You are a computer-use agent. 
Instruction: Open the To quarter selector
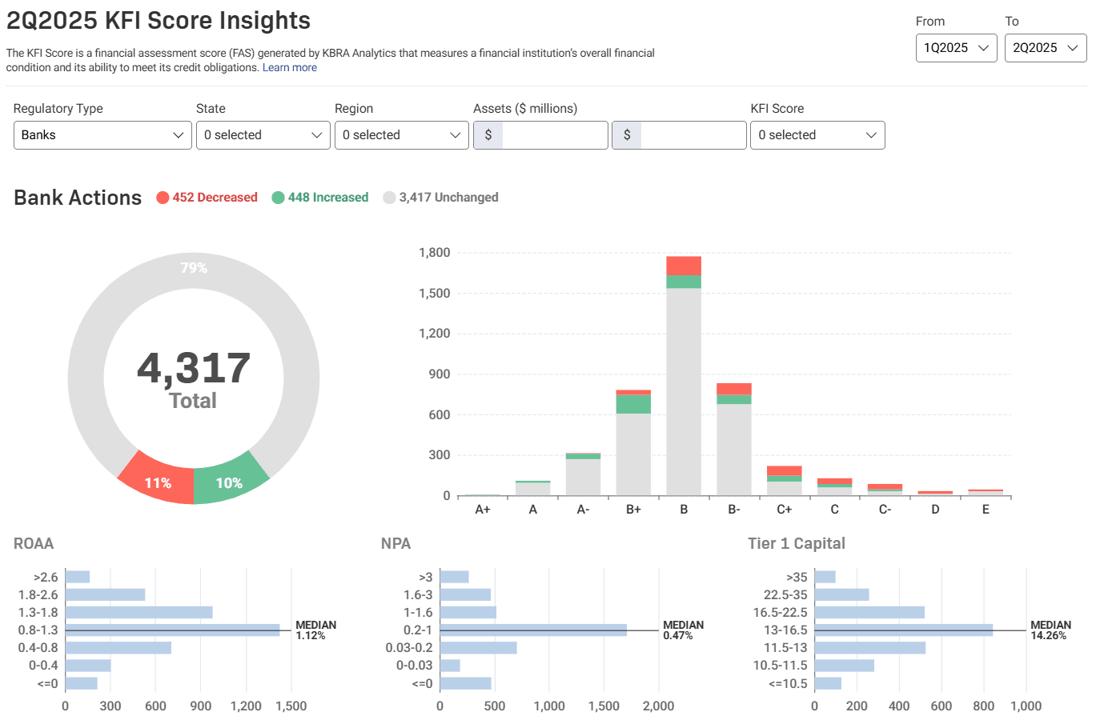point(1045,48)
